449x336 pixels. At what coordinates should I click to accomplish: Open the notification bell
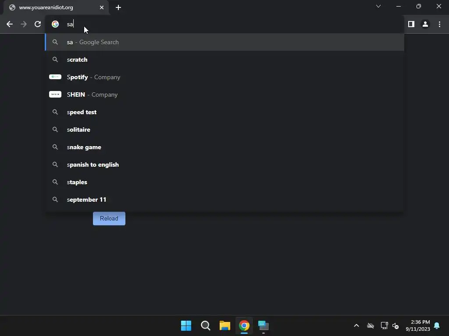(437, 325)
